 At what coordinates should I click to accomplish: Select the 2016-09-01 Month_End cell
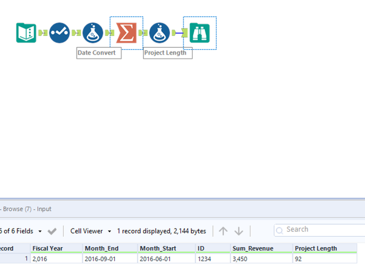[x=110, y=259]
